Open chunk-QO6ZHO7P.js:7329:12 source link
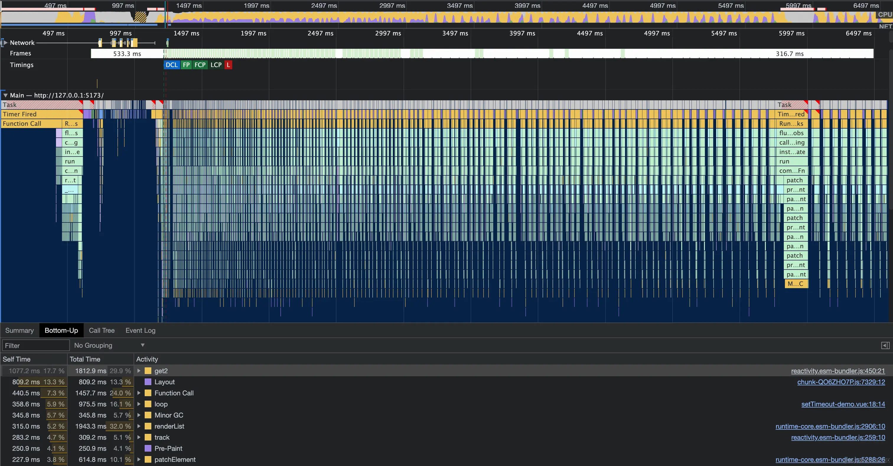This screenshot has width=893, height=466. pos(841,382)
